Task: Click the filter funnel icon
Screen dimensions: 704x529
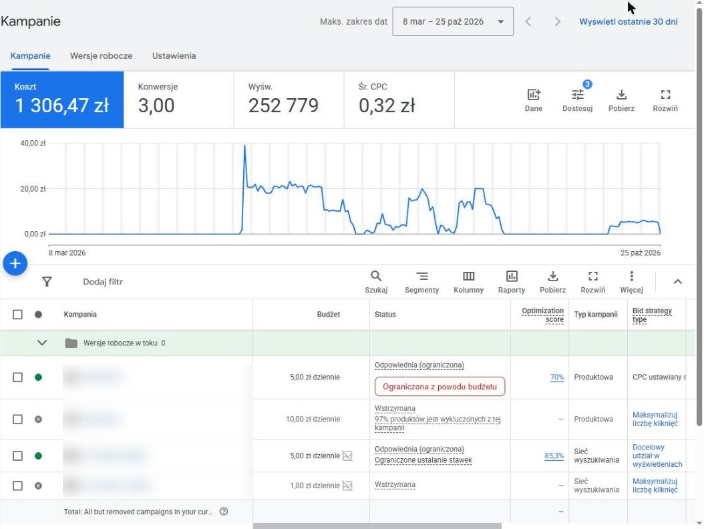Action: [47, 282]
